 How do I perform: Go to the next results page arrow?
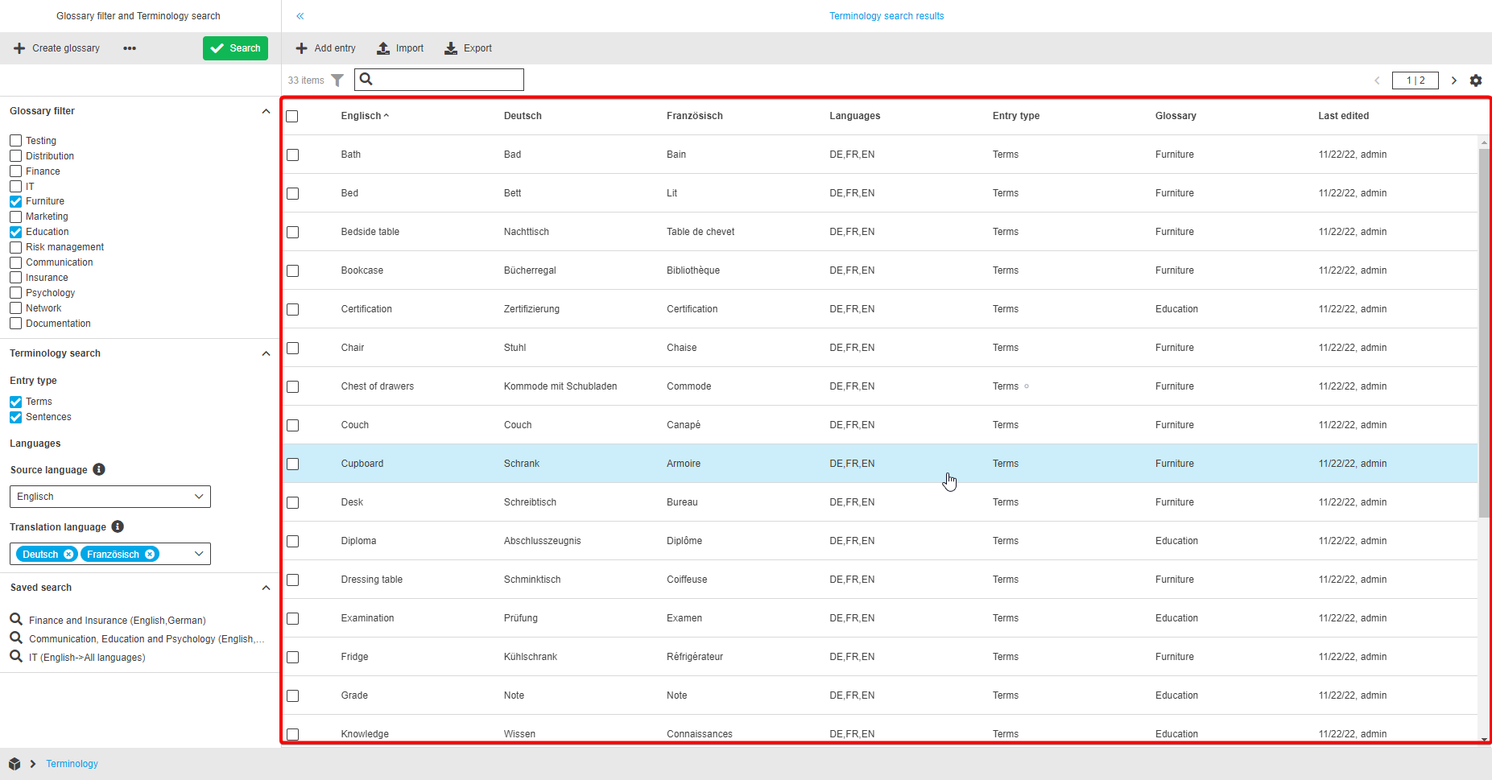pos(1453,80)
